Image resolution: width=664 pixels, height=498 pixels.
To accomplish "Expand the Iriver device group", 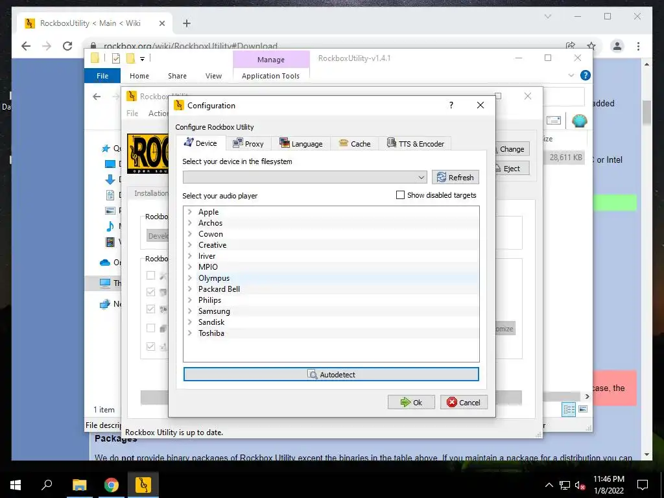I will pyautogui.click(x=190, y=255).
